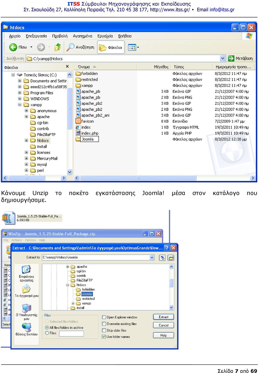This screenshot has width=258, height=373.
Task: Select All files/folders in archive radio
Action: point(47,328)
